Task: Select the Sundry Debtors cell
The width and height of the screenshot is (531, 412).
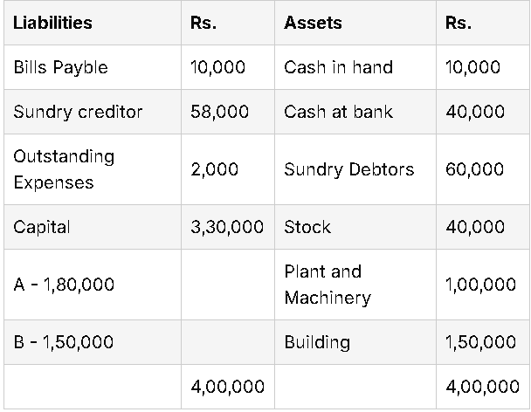Action: pos(348,169)
